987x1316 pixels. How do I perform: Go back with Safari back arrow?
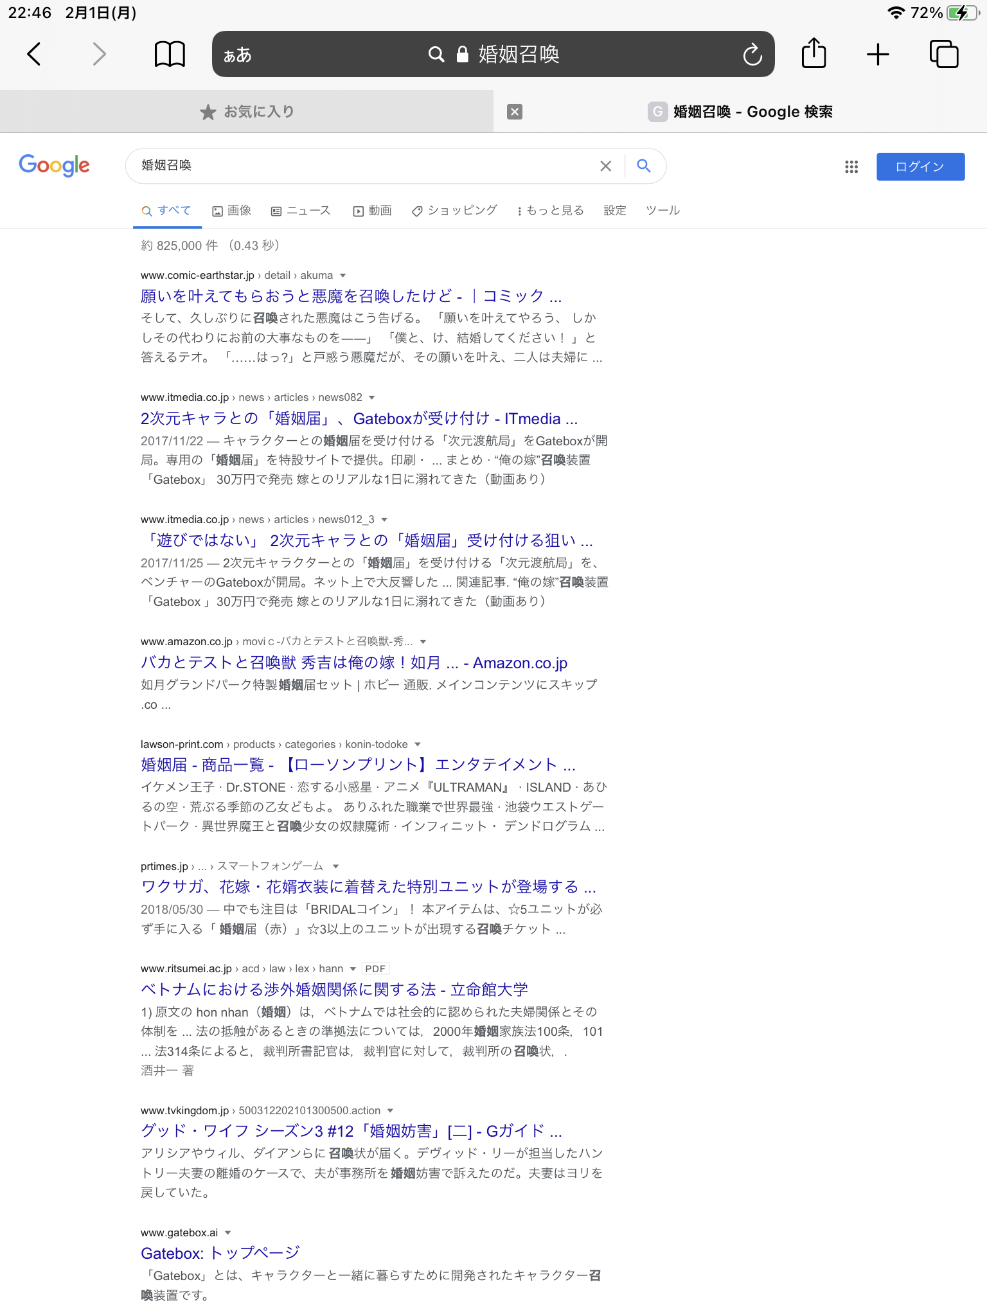tap(34, 54)
